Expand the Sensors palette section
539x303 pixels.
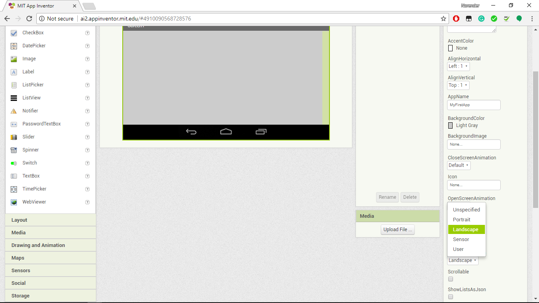pyautogui.click(x=51, y=271)
